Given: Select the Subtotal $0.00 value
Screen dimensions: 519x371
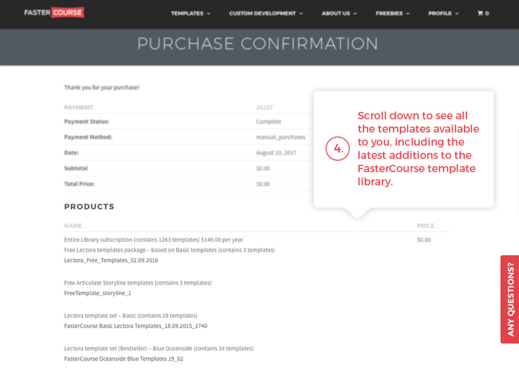Looking at the screenshot, I should coord(263,168).
